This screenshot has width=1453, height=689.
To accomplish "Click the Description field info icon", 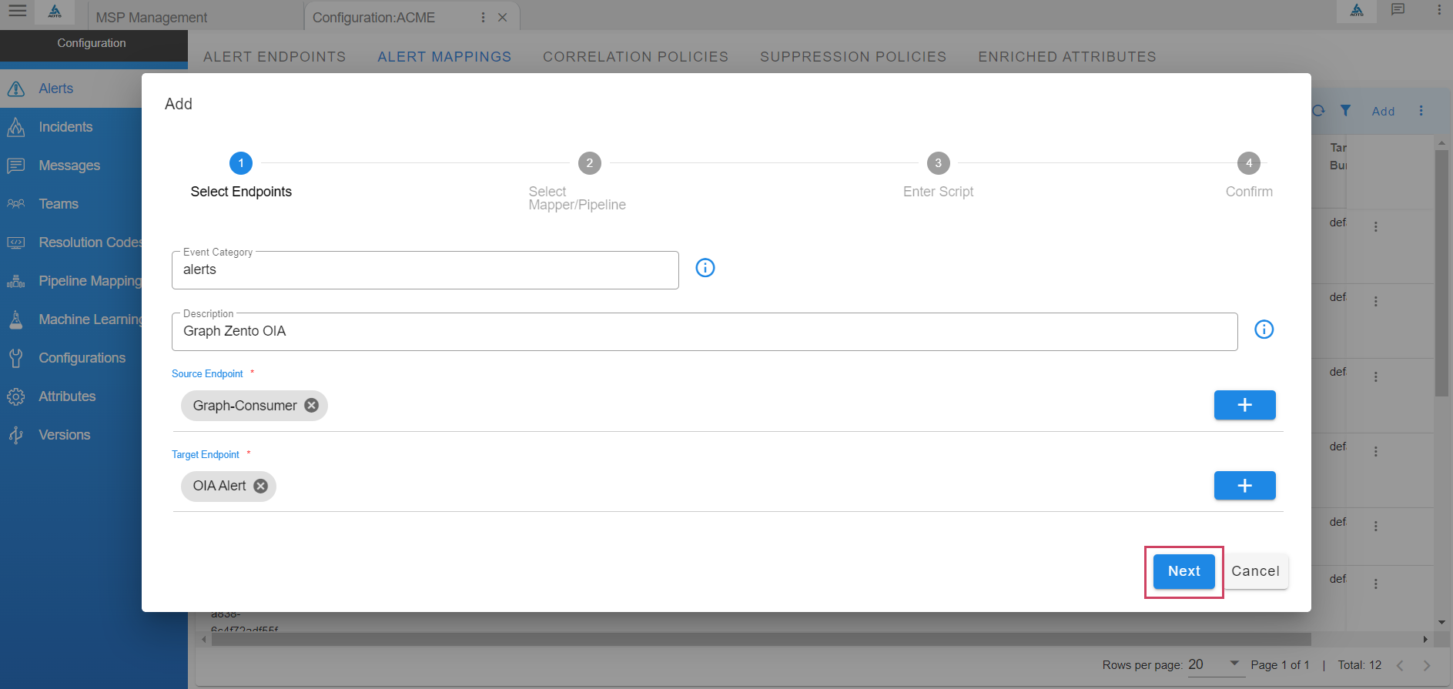I will pyautogui.click(x=1264, y=329).
